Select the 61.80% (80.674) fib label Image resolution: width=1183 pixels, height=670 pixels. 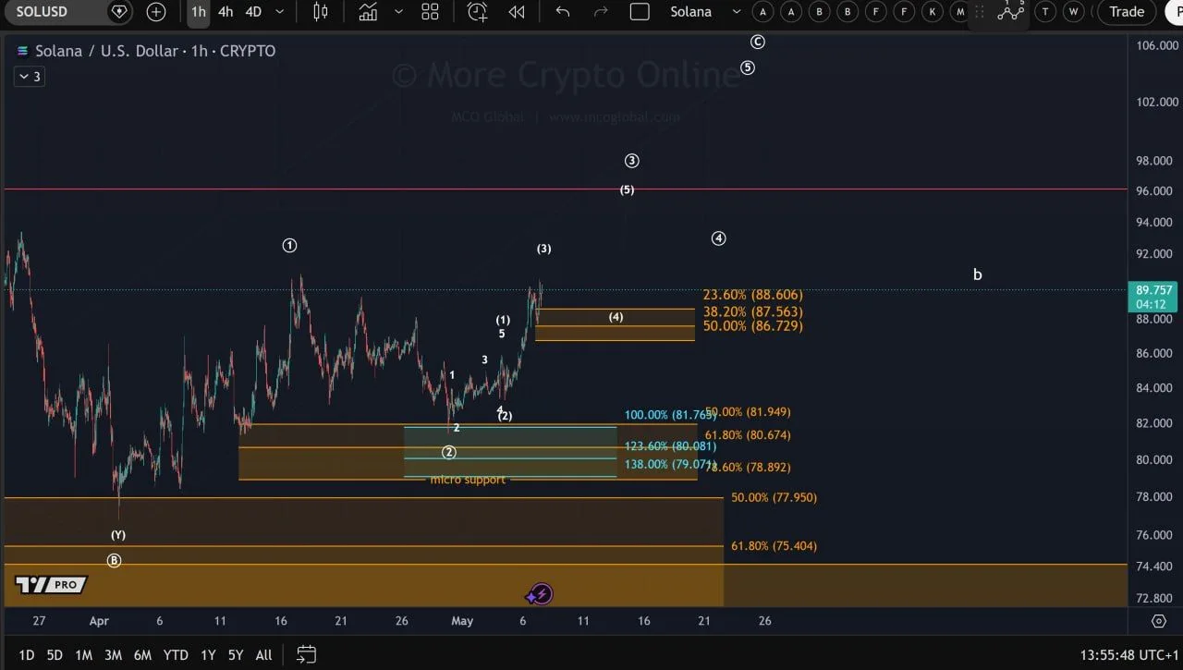click(x=748, y=435)
